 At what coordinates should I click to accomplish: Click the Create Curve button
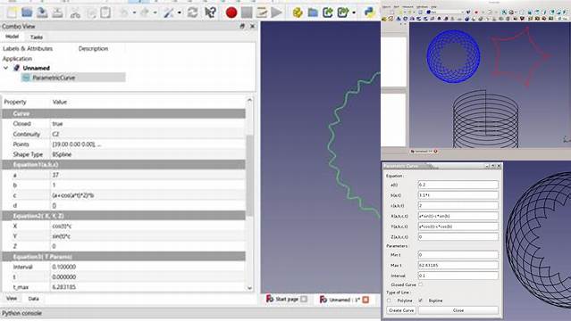(x=401, y=310)
